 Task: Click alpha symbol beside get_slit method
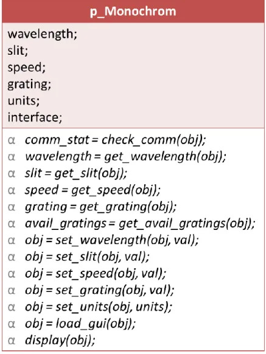[12, 174]
